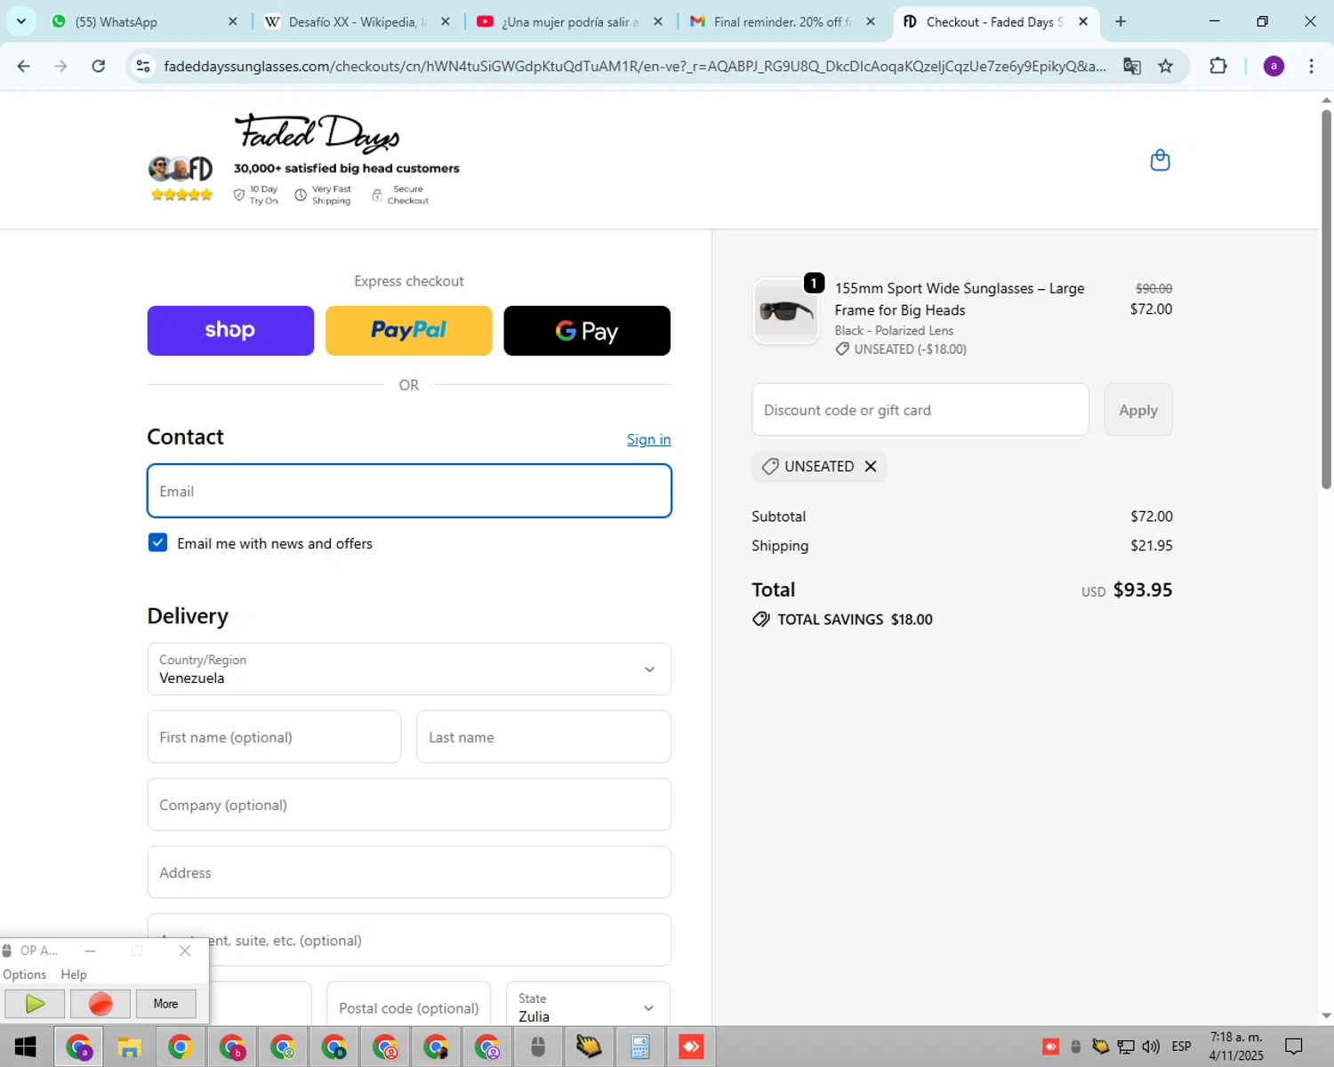Open the Chrome three-dot menu
The height and width of the screenshot is (1067, 1334).
coord(1311,66)
